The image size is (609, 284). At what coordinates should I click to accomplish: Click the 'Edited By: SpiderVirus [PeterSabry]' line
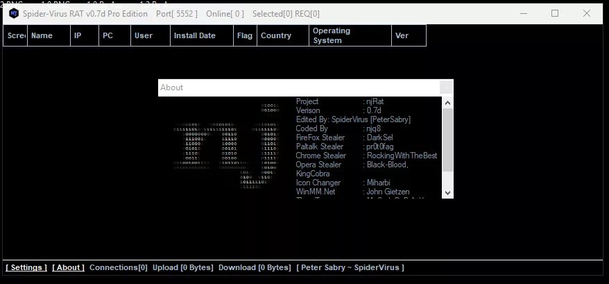coord(353,119)
